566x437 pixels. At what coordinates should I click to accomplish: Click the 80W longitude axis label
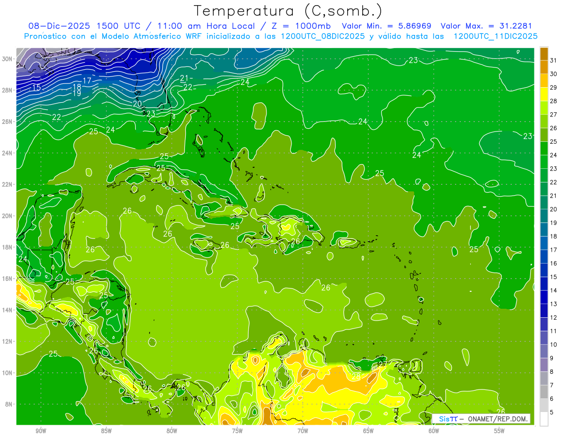(x=172, y=431)
